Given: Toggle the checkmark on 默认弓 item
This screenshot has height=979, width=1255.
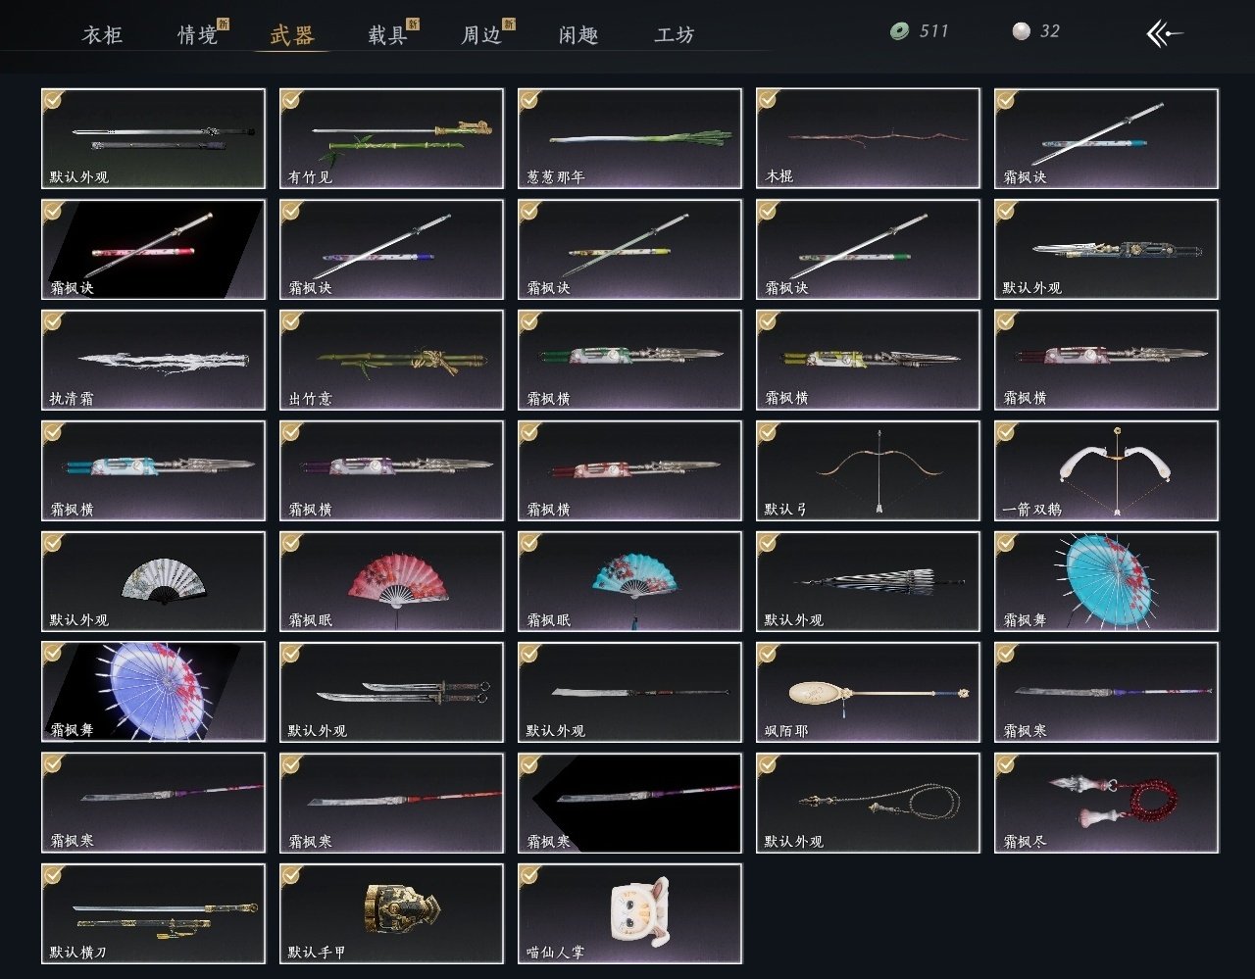Looking at the screenshot, I should point(768,432).
